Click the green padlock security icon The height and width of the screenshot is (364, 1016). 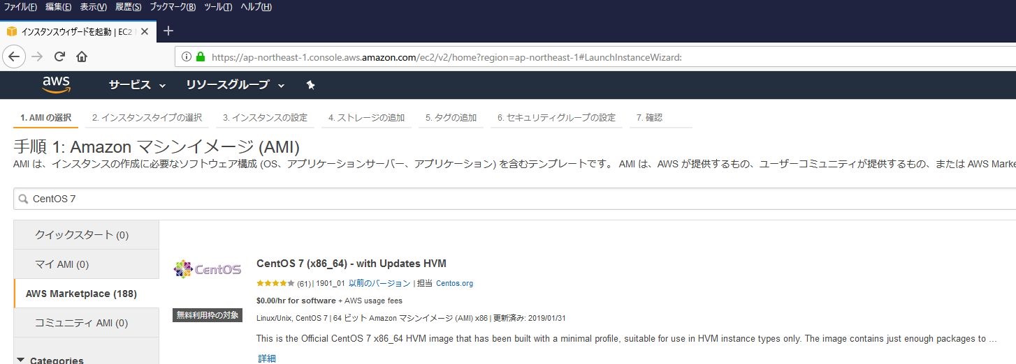(x=201, y=56)
